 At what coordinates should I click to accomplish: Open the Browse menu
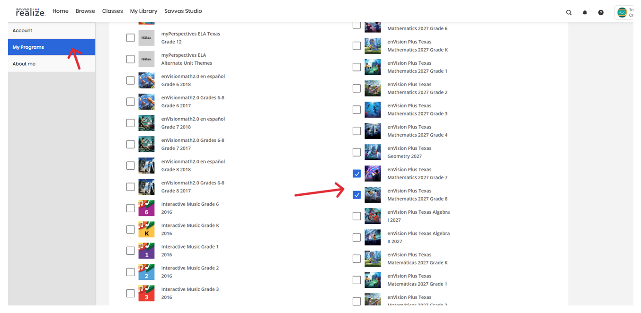click(85, 11)
